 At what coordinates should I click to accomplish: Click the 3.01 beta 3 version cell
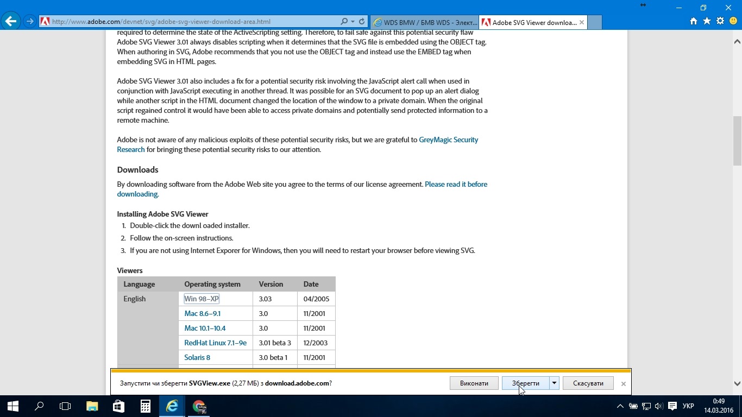(x=275, y=343)
